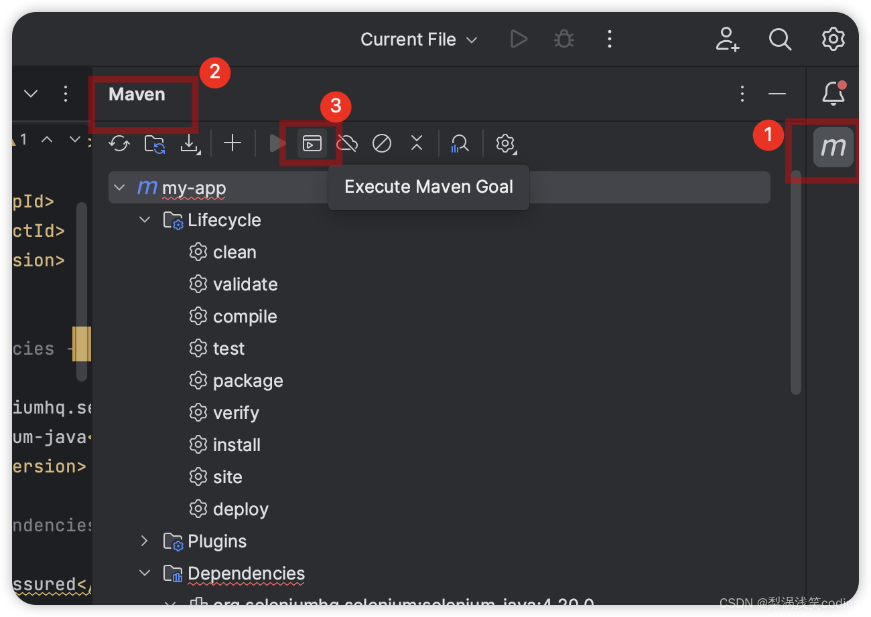Run the current file
The image size is (871, 617).
[x=519, y=39]
